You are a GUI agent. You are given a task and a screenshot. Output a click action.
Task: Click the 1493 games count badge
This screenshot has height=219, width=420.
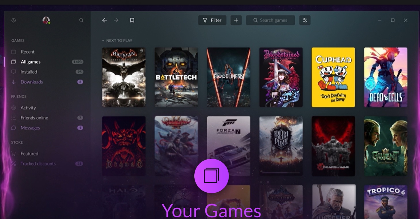pyautogui.click(x=77, y=62)
